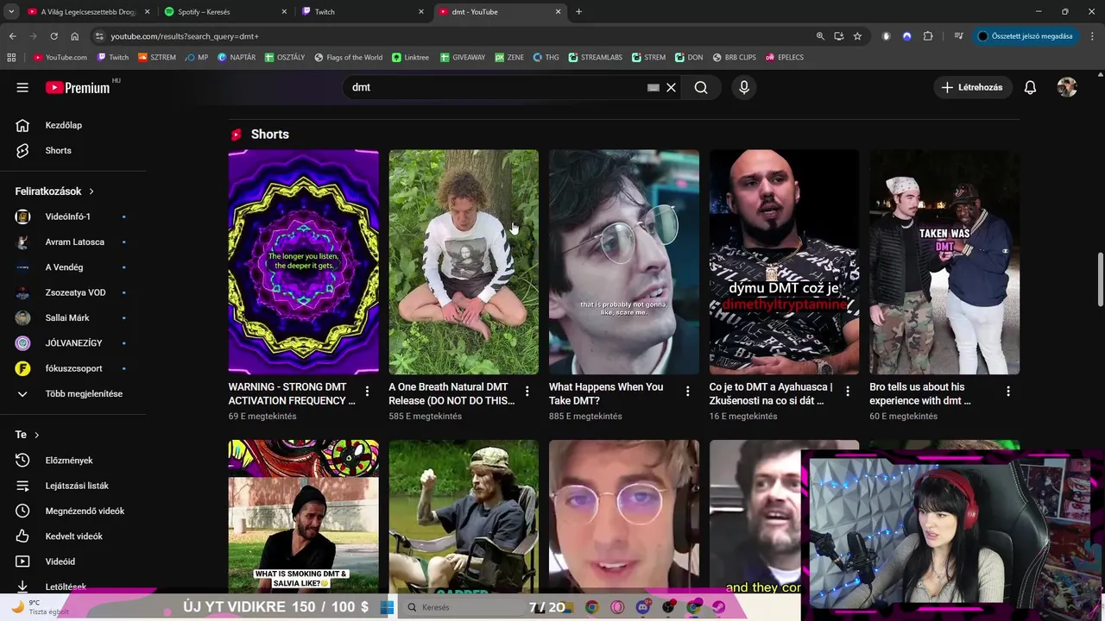Open options menu for Bro tells us short

[x=1007, y=392]
